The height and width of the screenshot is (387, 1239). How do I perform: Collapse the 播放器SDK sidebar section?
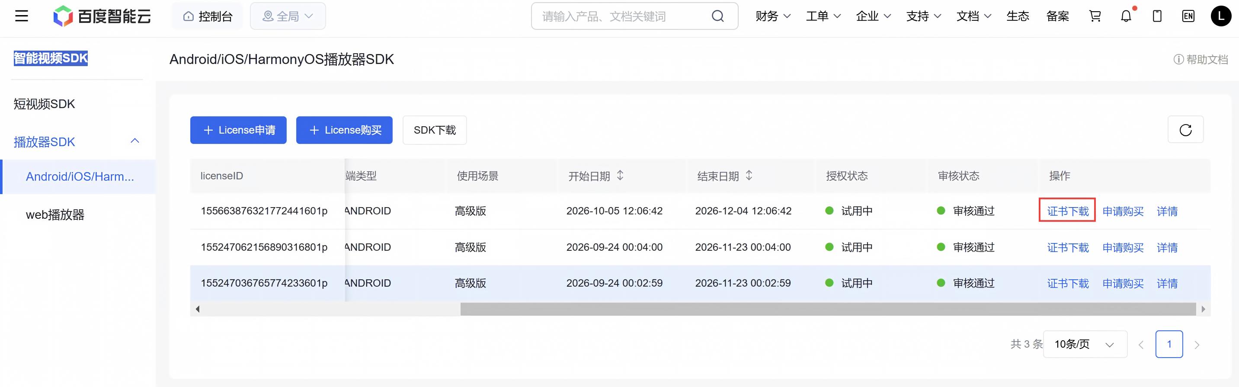pos(135,141)
